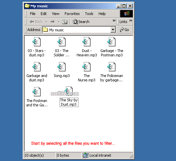The image size is (176, 161).
Task: Open the View menu
Action: (56, 14)
